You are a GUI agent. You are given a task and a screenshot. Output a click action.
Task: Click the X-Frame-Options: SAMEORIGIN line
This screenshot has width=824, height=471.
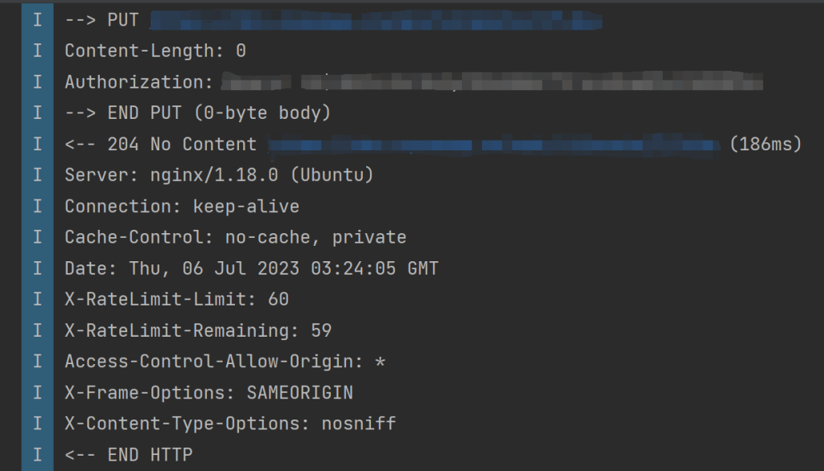(x=208, y=393)
